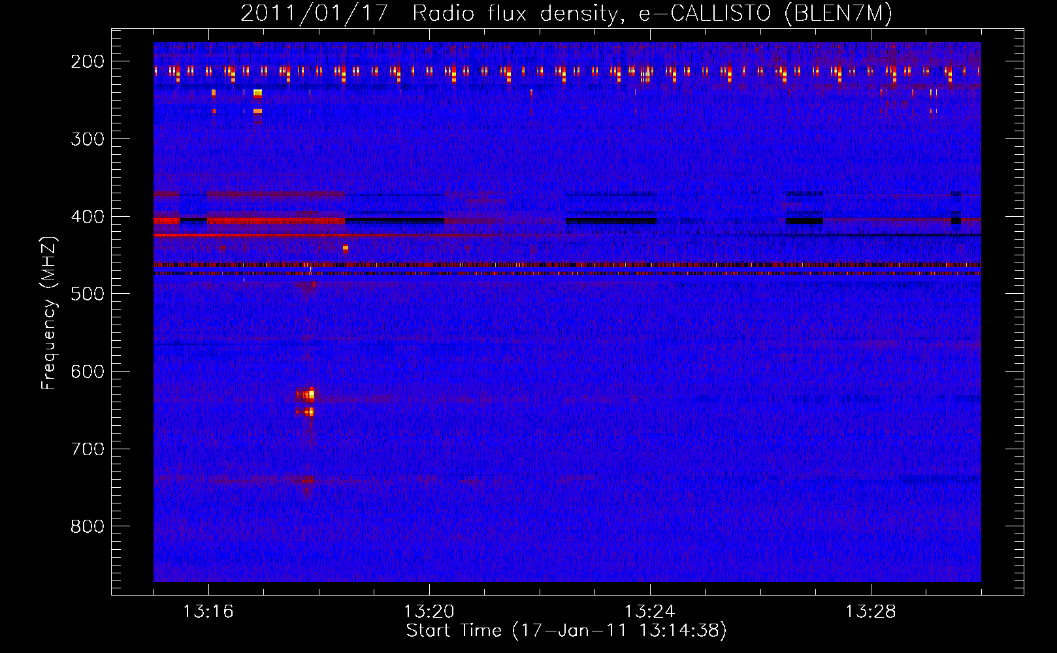1057x653 pixels.
Task: Select the 600 frequency tick label
Action: click(x=88, y=372)
